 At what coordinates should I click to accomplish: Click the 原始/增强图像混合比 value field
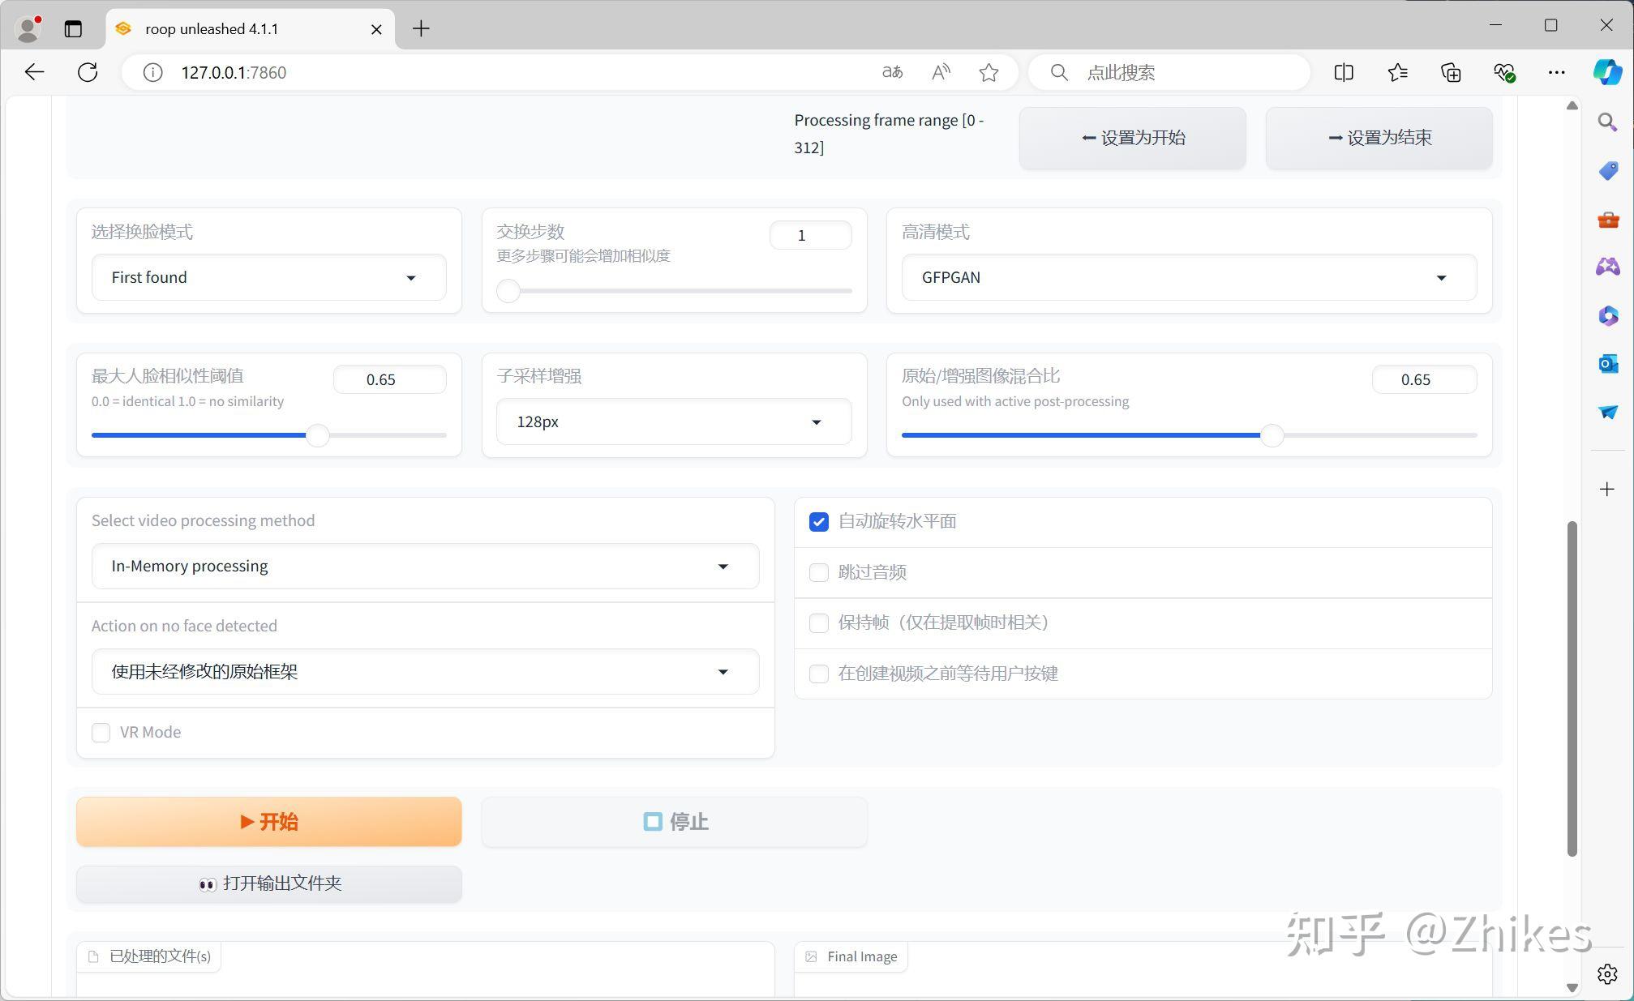(1424, 379)
